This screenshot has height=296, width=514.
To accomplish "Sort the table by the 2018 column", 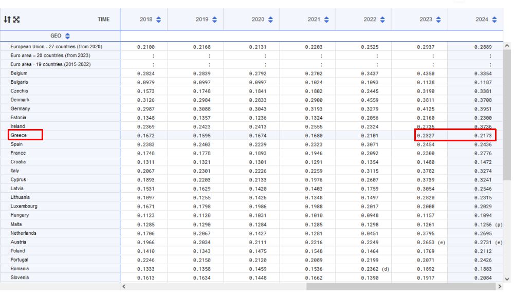I will click(159, 20).
